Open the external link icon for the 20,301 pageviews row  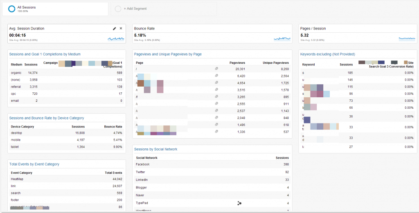[216, 69]
